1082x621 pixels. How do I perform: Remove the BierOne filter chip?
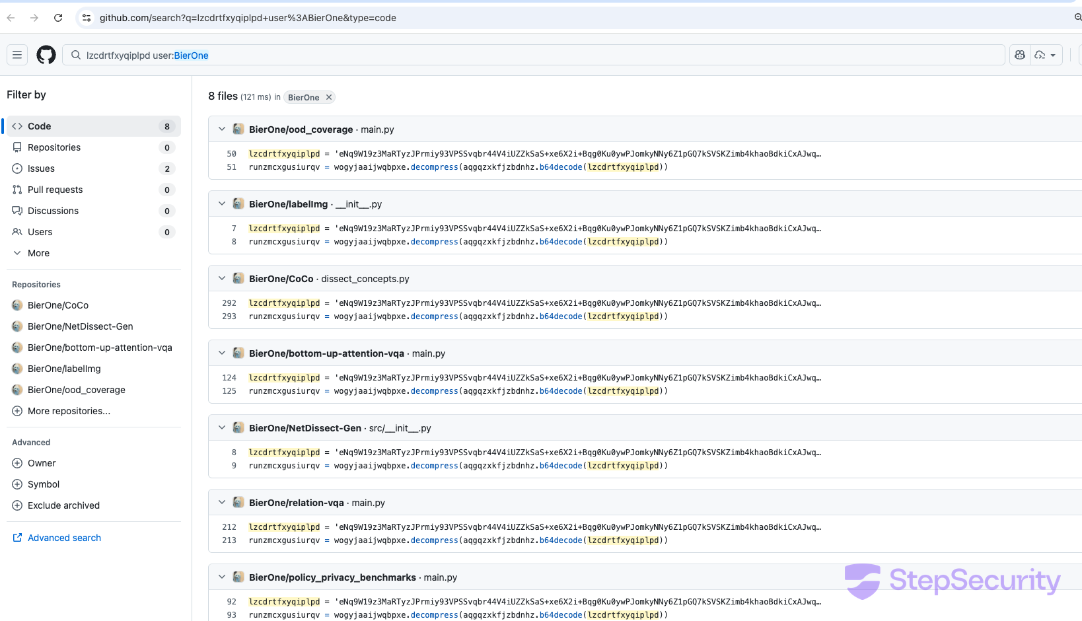click(x=328, y=97)
